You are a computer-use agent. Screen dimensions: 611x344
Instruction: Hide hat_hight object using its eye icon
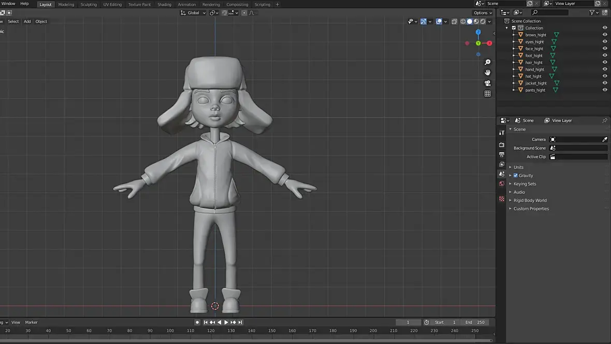click(604, 76)
